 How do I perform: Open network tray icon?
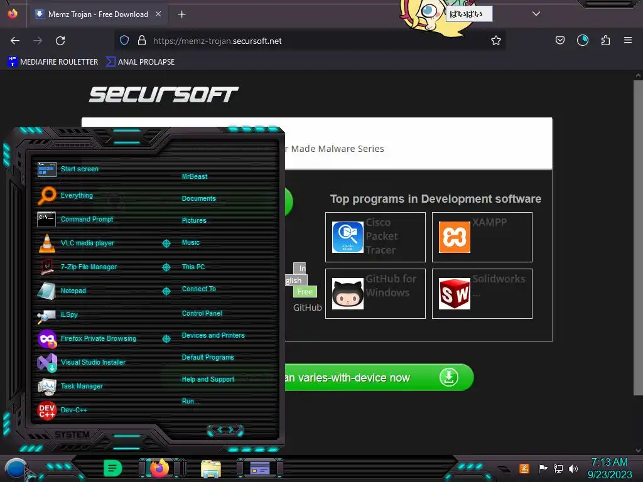(558, 468)
